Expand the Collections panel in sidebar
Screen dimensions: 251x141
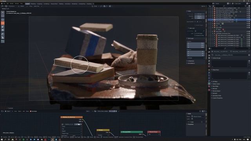pos(191,61)
